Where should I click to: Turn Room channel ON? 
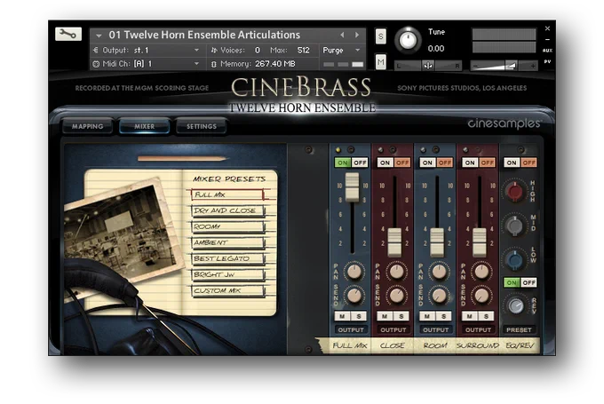427,162
